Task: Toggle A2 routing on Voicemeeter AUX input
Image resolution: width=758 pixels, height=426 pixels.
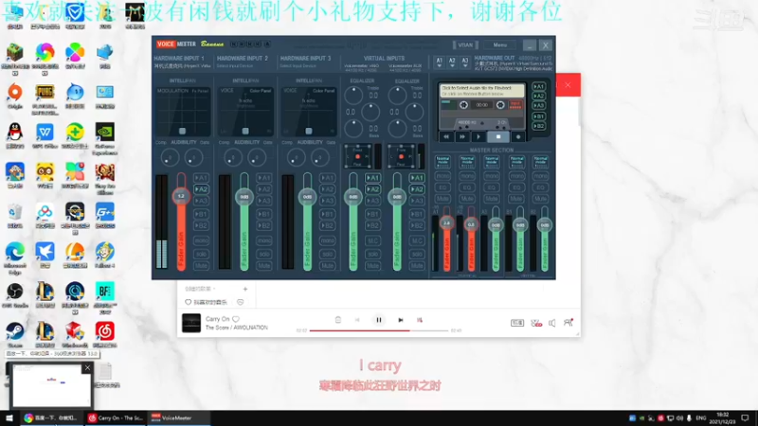Action: tap(417, 189)
